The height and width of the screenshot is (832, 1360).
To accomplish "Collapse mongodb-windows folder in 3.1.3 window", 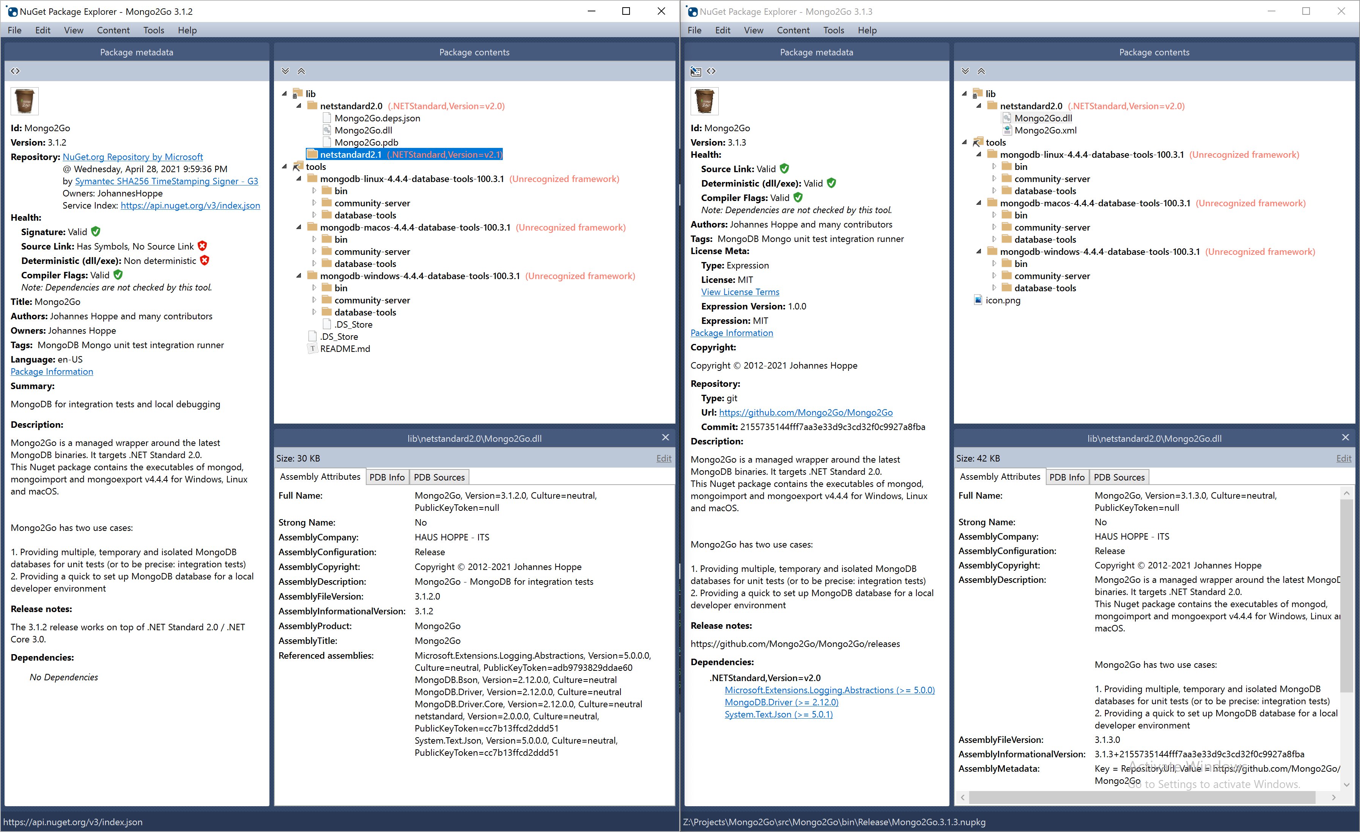I will pos(979,251).
